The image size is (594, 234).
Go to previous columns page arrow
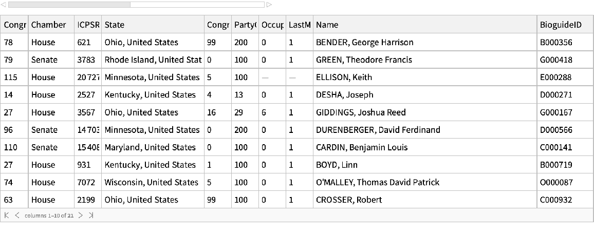[x=17, y=215]
